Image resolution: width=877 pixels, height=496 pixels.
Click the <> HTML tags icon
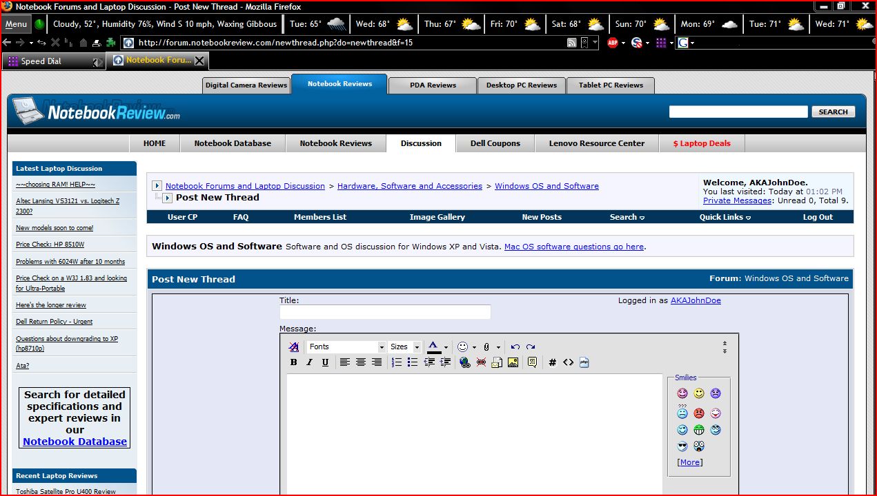[x=568, y=362]
